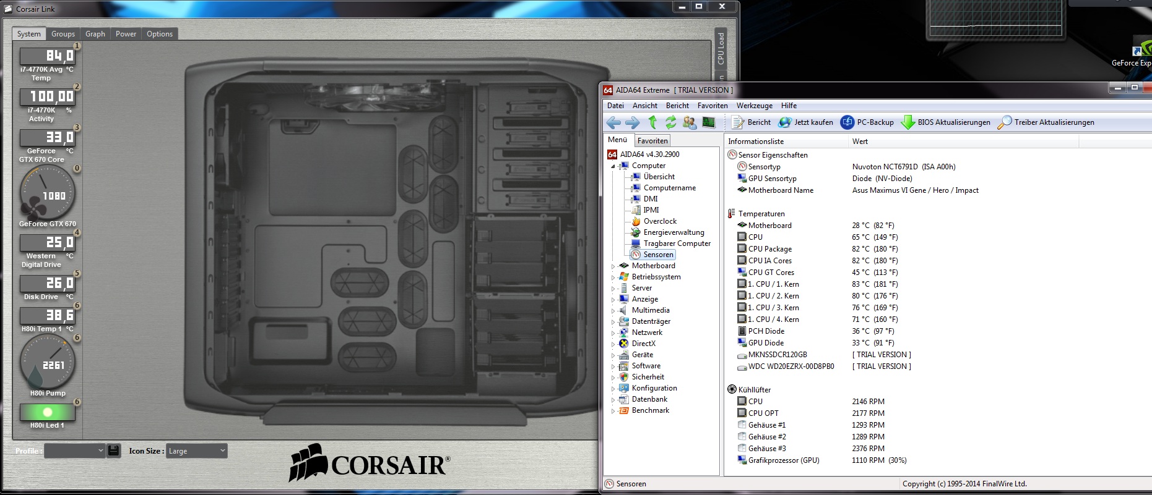Click the Wert column header
The image size is (1152, 495).
[963, 142]
